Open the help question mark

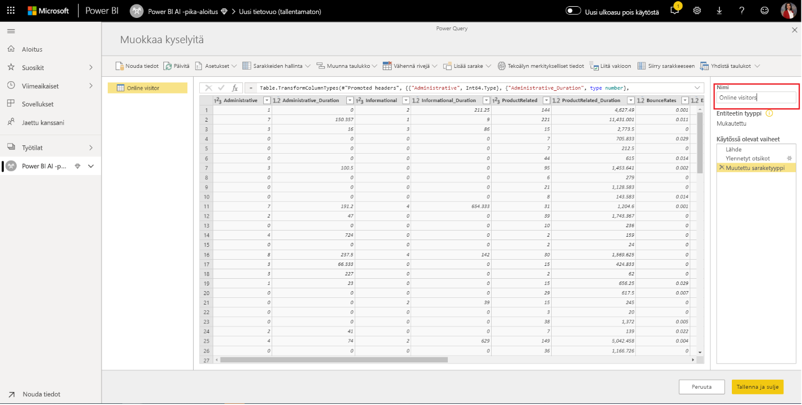(x=741, y=11)
